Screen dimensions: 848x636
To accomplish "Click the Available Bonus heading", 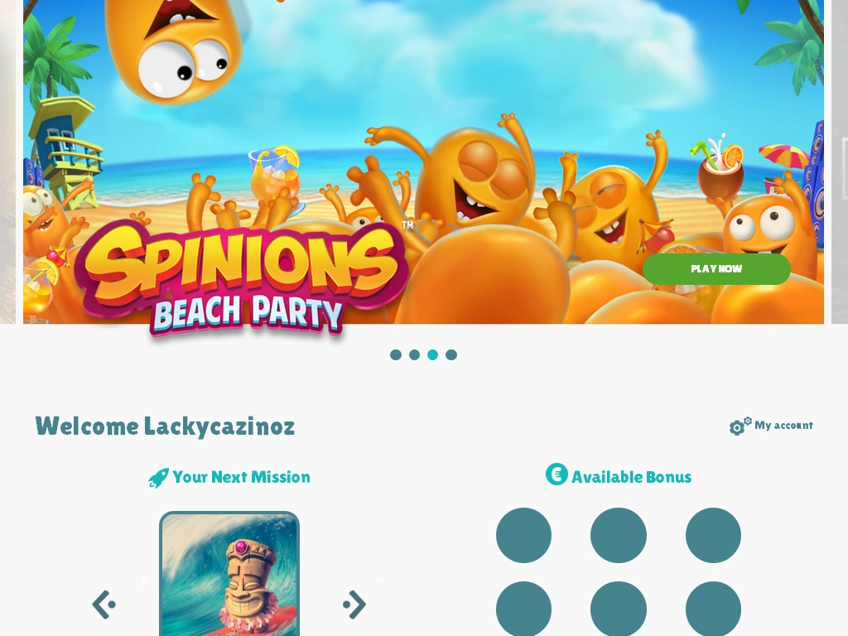I will (x=631, y=477).
